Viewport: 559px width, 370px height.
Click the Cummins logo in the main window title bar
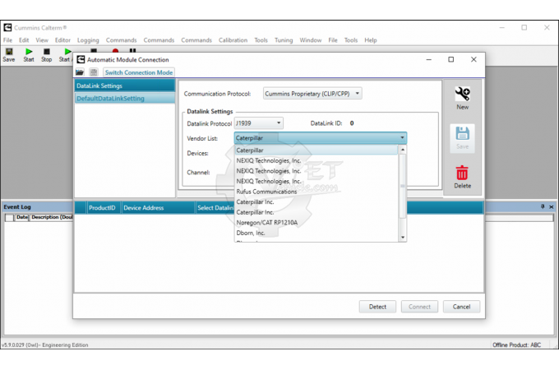pos(7,27)
